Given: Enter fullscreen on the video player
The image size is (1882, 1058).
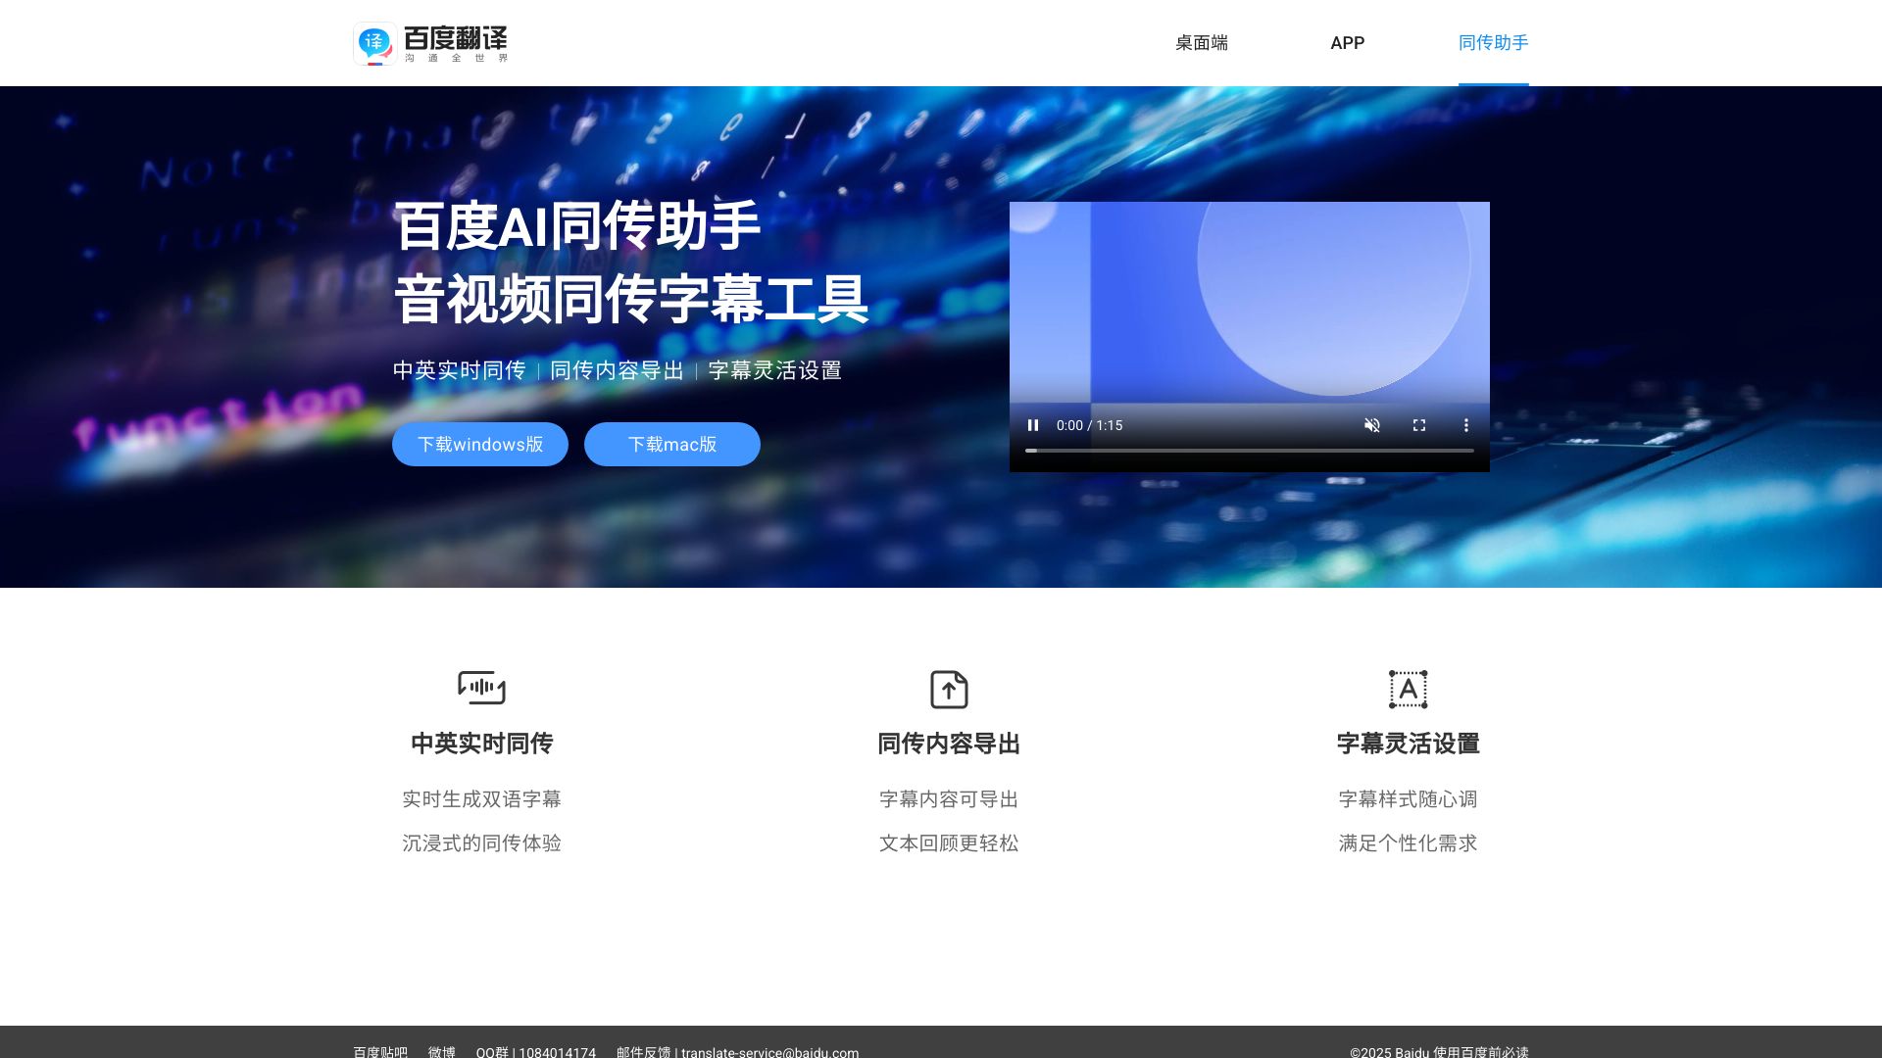Looking at the screenshot, I should [x=1419, y=425].
